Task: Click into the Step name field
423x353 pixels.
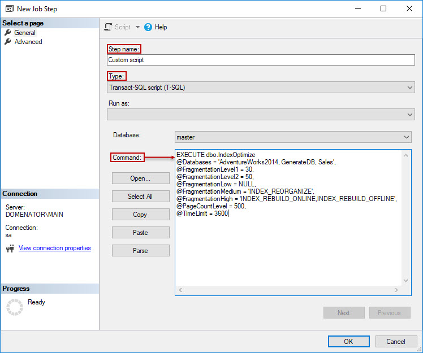Action: (x=261, y=60)
